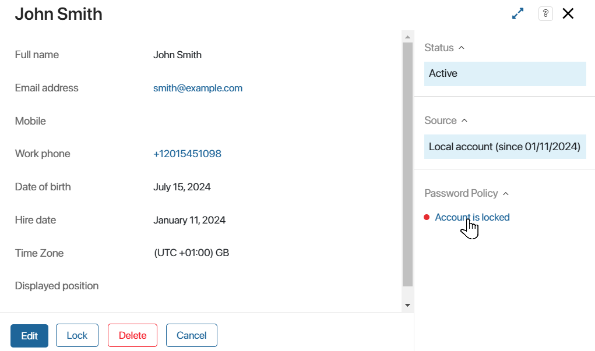Click the Mobile field label
The height and width of the screenshot is (351, 595).
30,121
